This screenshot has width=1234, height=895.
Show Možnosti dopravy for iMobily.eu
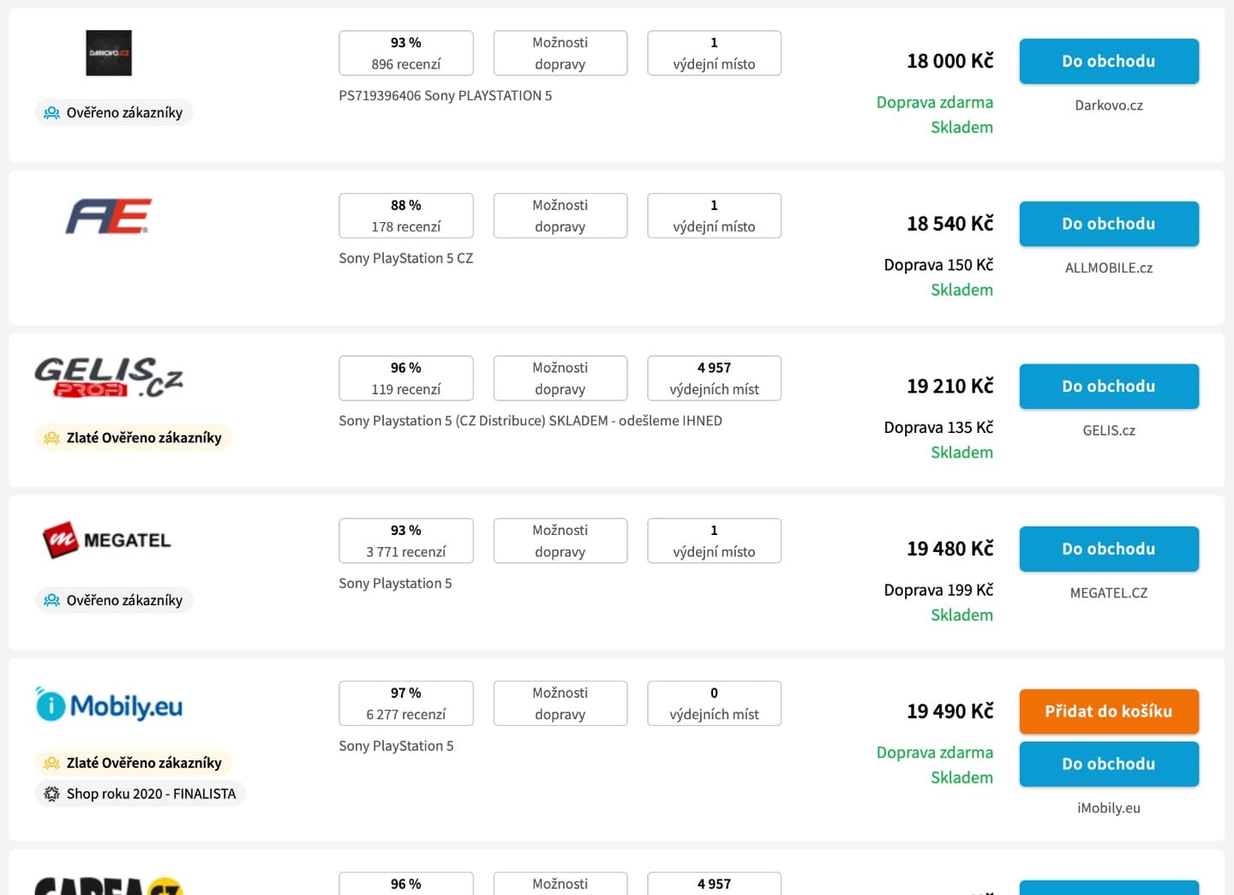click(560, 703)
